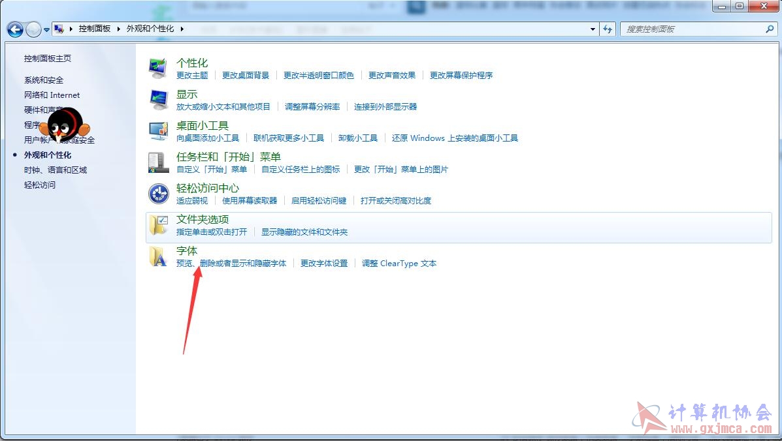Open the Folder Options (文件夹选项) icon
The width and height of the screenshot is (782, 441).
159,225
